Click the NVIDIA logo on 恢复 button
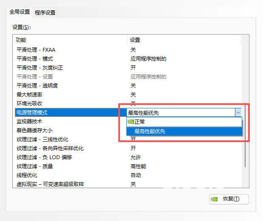 (x=215, y=199)
